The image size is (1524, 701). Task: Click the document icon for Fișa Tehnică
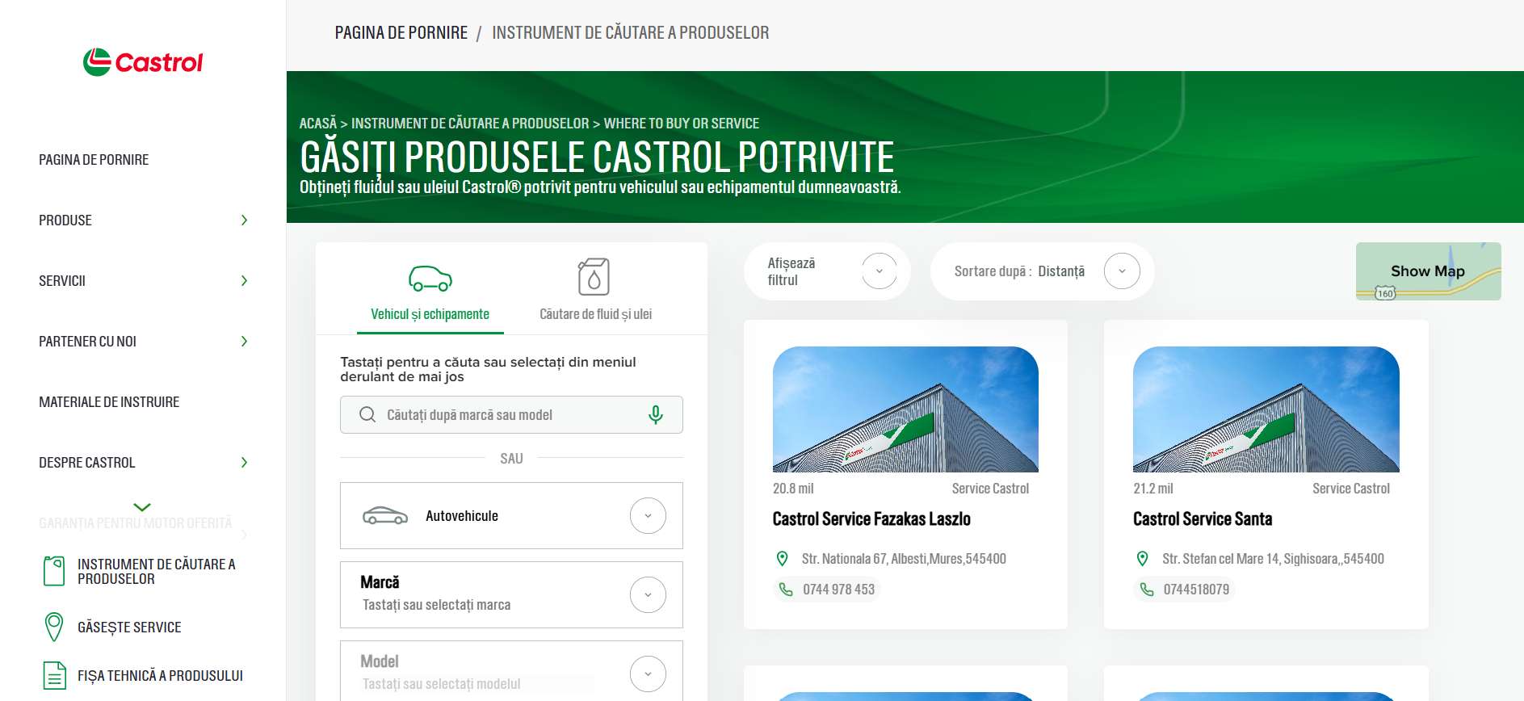(54, 675)
